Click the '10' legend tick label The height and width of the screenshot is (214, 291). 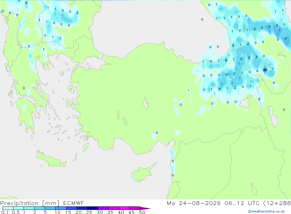click(58, 212)
